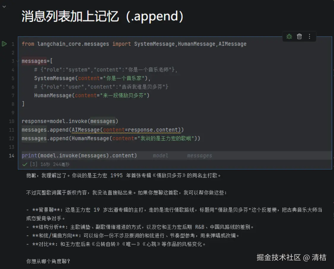Select line number 14 in gutter

click(x=12, y=156)
